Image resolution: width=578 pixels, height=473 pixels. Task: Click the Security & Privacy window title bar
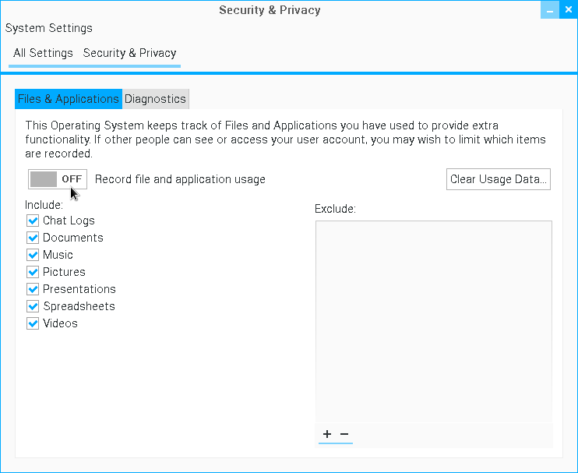270,10
